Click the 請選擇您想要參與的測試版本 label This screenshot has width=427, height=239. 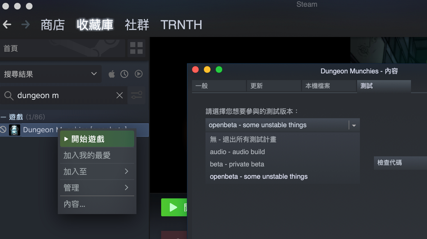252,112
